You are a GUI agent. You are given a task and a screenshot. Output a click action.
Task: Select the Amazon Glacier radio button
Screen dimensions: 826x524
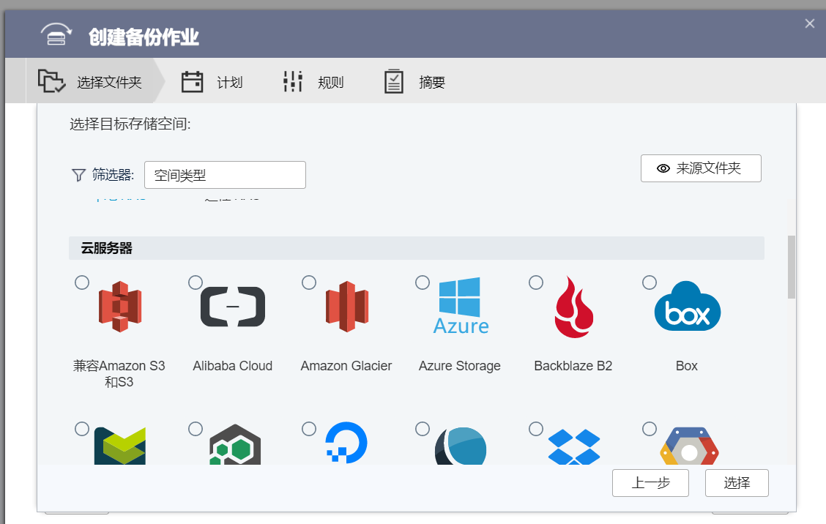tap(309, 282)
